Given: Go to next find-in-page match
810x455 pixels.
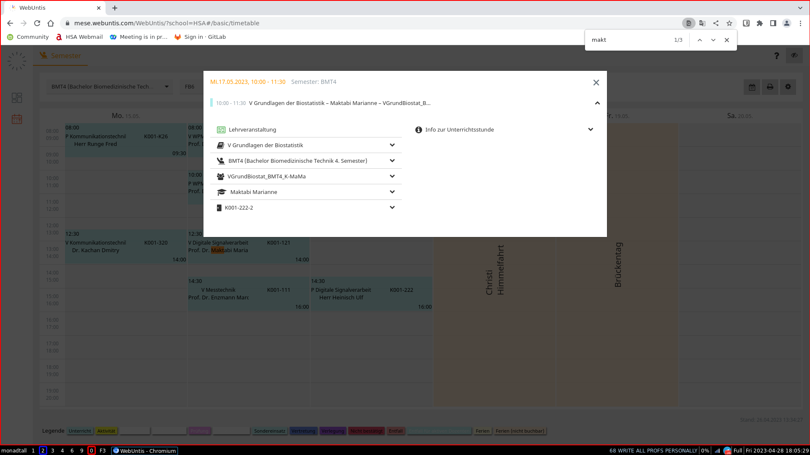Looking at the screenshot, I should (x=713, y=40).
